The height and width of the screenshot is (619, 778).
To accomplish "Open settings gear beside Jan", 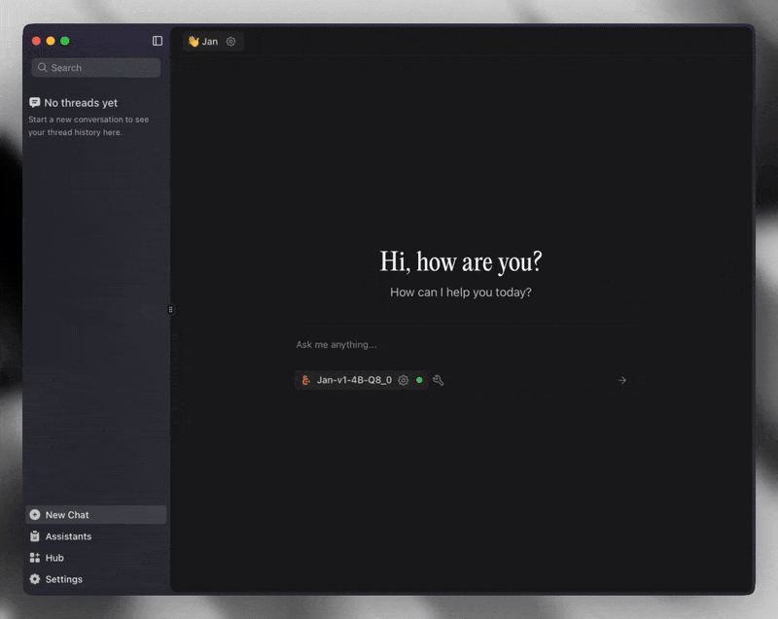I will (230, 42).
